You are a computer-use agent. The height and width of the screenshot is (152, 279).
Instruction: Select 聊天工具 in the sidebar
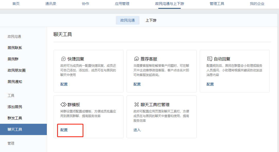click(x=23, y=129)
